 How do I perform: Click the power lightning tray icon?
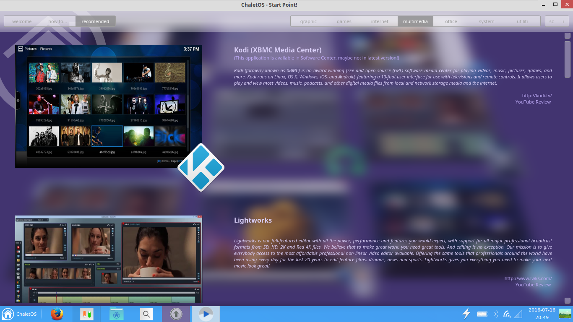466,314
